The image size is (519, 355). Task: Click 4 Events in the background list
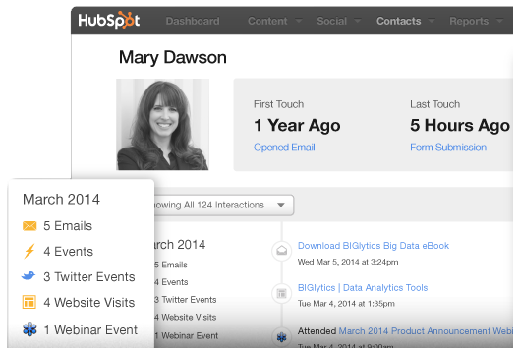coord(171,282)
